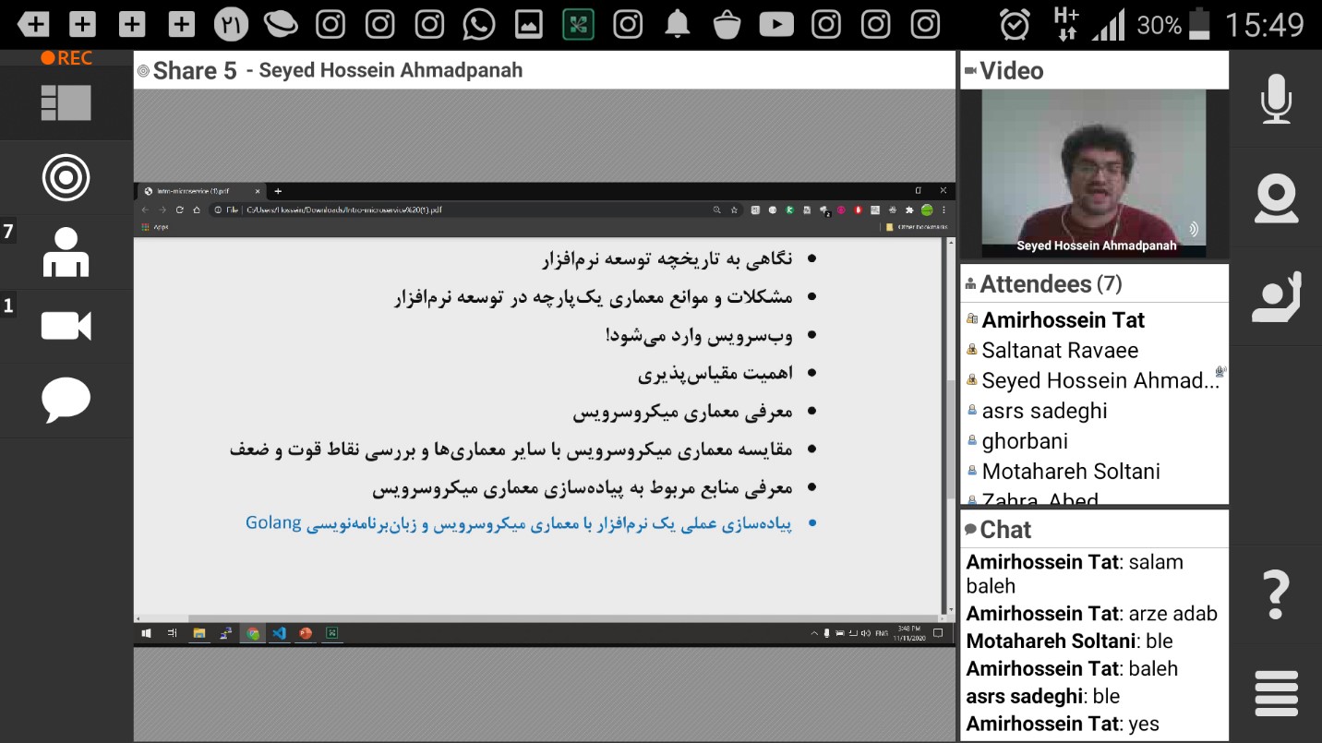Open the video pod camera icon
The height and width of the screenshot is (743, 1322).
66,326
